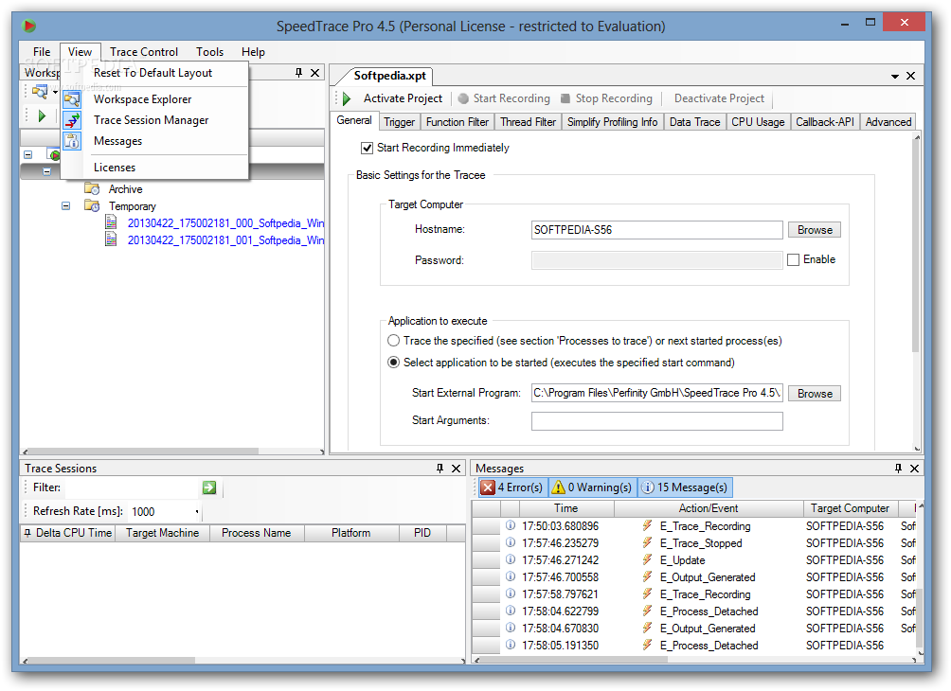This screenshot has width=951, height=691.
Task: Click the Stop Recording button
Action: click(606, 98)
